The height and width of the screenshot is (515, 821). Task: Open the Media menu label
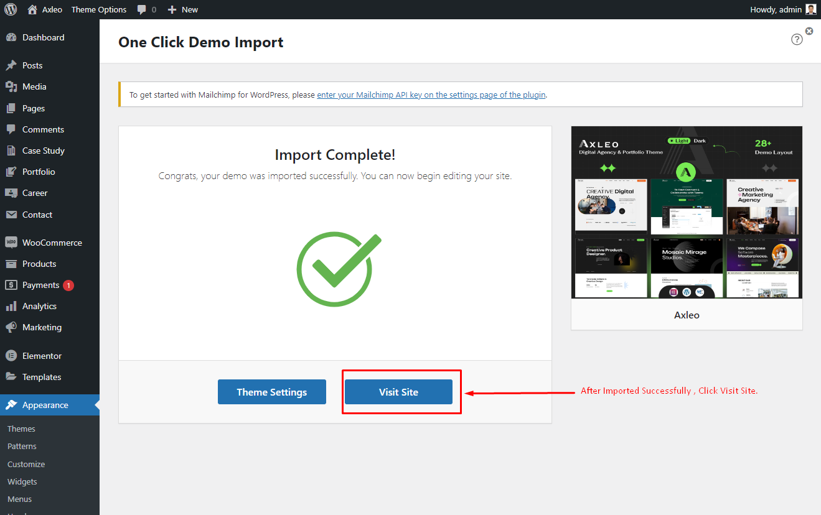tap(34, 86)
